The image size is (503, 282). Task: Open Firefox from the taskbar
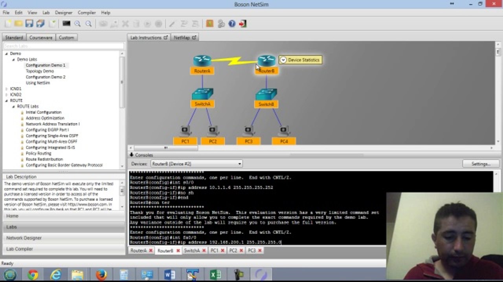point(101,275)
